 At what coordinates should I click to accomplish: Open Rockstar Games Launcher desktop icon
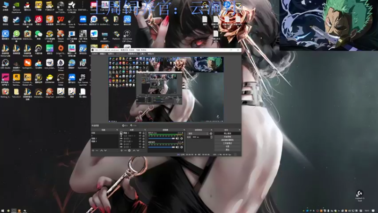[x=17, y=79]
